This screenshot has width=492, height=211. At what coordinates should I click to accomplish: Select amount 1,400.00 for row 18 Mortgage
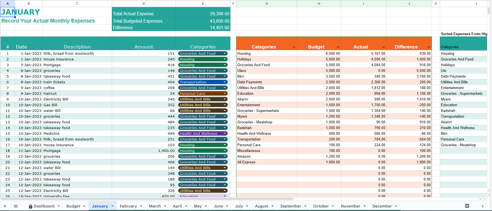click(144, 151)
